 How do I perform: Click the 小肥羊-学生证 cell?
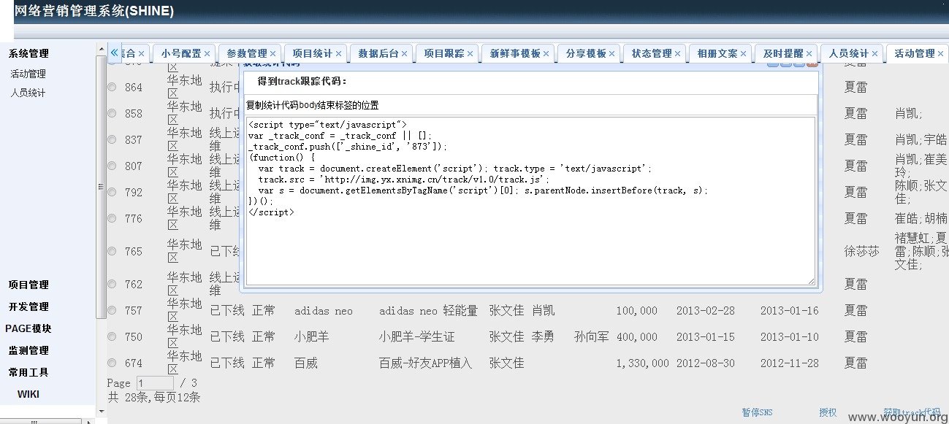tap(416, 337)
